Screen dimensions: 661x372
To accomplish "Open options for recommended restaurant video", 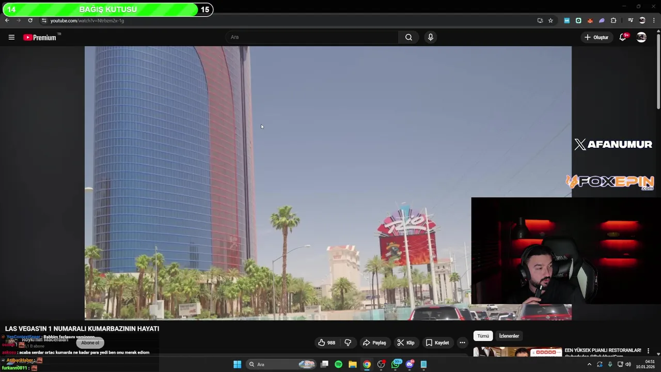I will coord(648,351).
